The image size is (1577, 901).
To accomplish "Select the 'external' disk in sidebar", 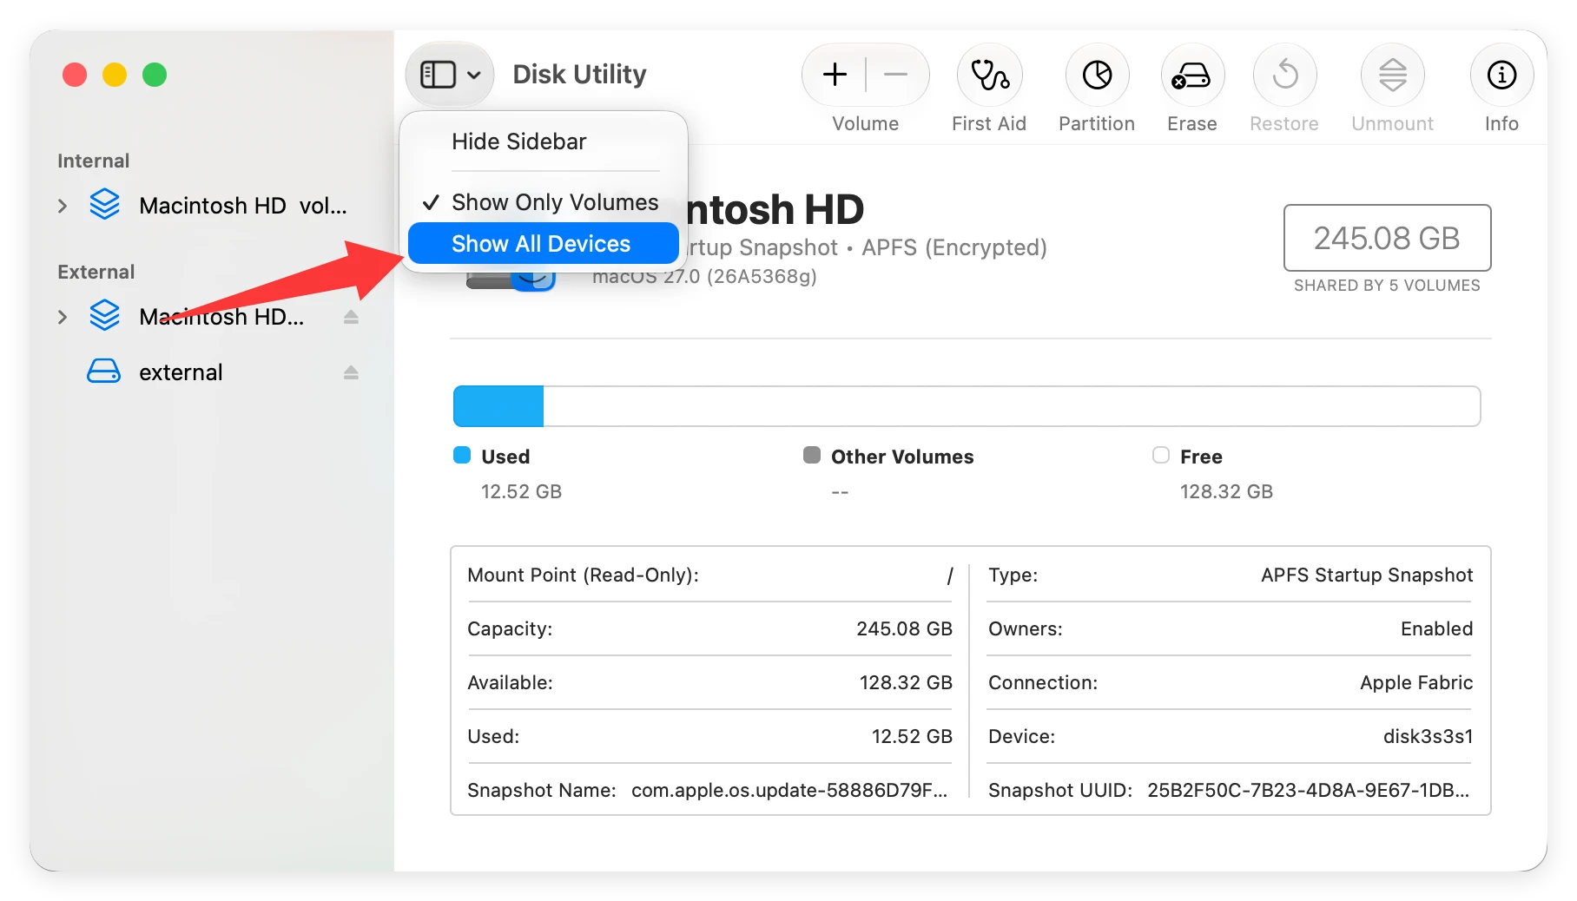I will point(181,372).
